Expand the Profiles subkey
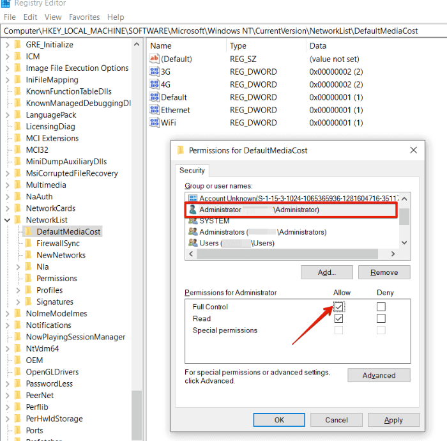This screenshot has width=447, height=441. coord(18,290)
